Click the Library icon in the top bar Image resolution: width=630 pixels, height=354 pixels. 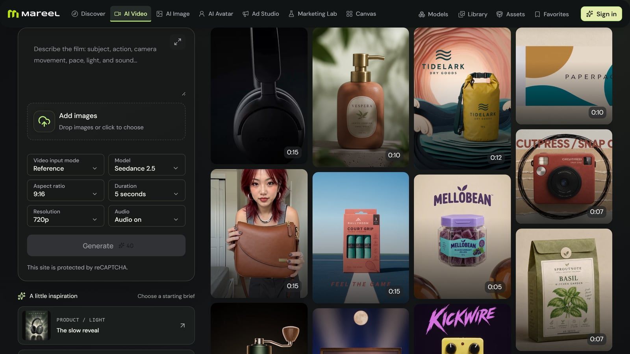click(461, 14)
